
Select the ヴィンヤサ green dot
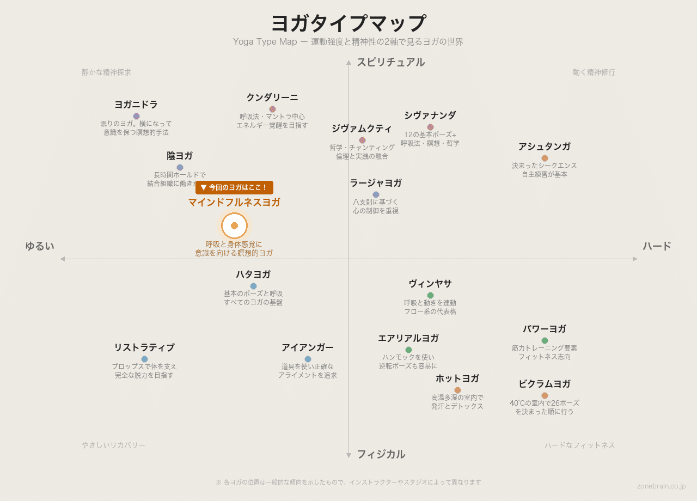coord(430,295)
